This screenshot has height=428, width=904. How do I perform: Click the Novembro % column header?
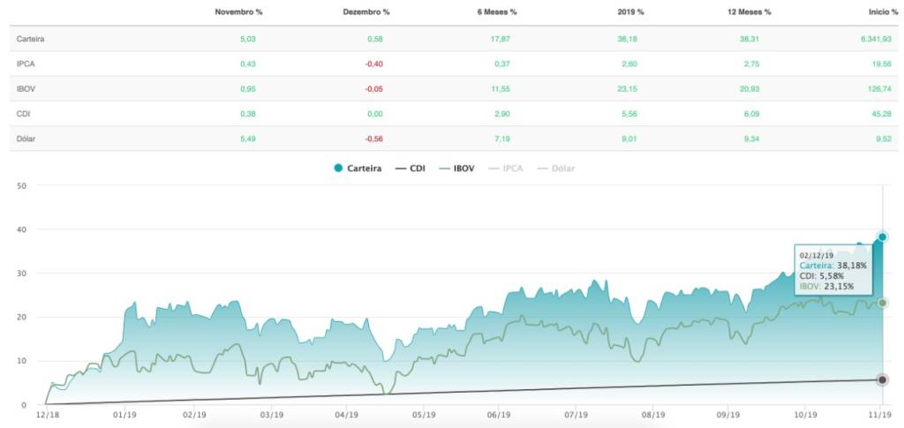click(239, 12)
